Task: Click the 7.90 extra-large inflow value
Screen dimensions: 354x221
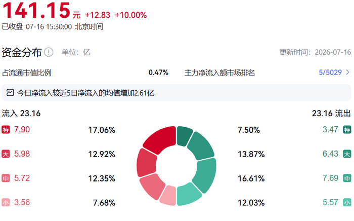Action: (x=22, y=130)
